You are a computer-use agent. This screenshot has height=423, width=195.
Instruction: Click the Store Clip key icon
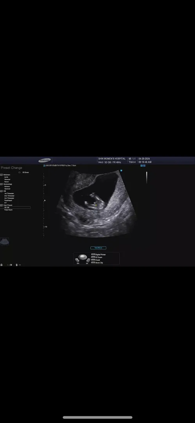coord(93,262)
